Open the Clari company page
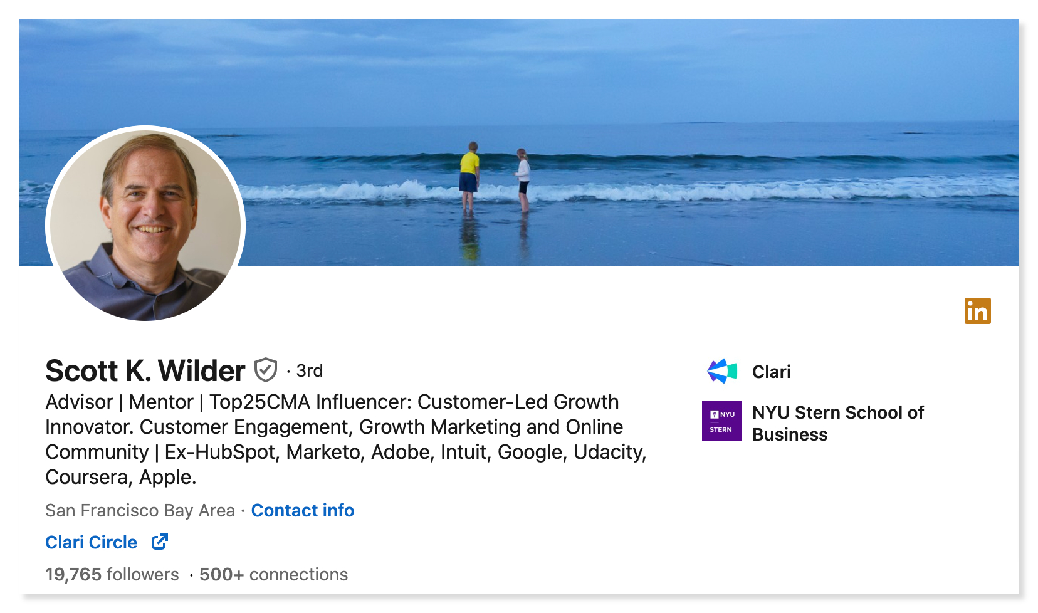Viewport: 1038px width, 613px height. click(771, 372)
